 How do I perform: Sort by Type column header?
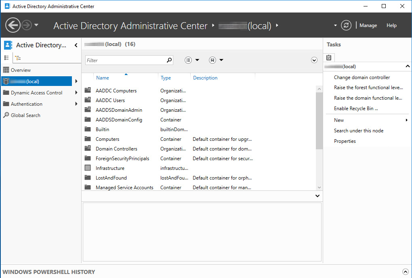(166, 78)
